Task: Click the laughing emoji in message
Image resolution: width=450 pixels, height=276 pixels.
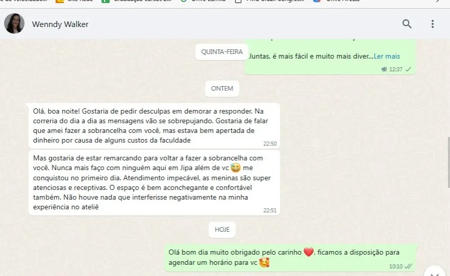Action: pos(235,168)
